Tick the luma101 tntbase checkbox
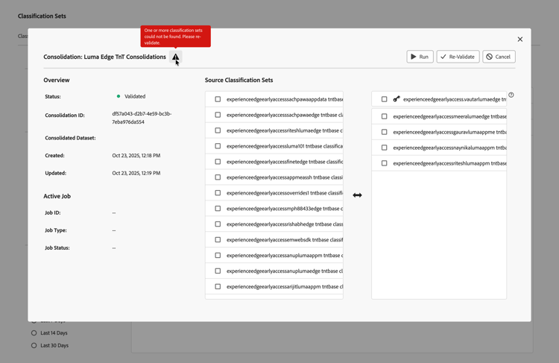This screenshot has height=363, width=559. (x=218, y=146)
